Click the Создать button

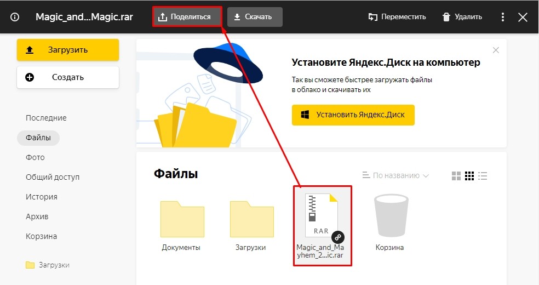click(x=68, y=77)
